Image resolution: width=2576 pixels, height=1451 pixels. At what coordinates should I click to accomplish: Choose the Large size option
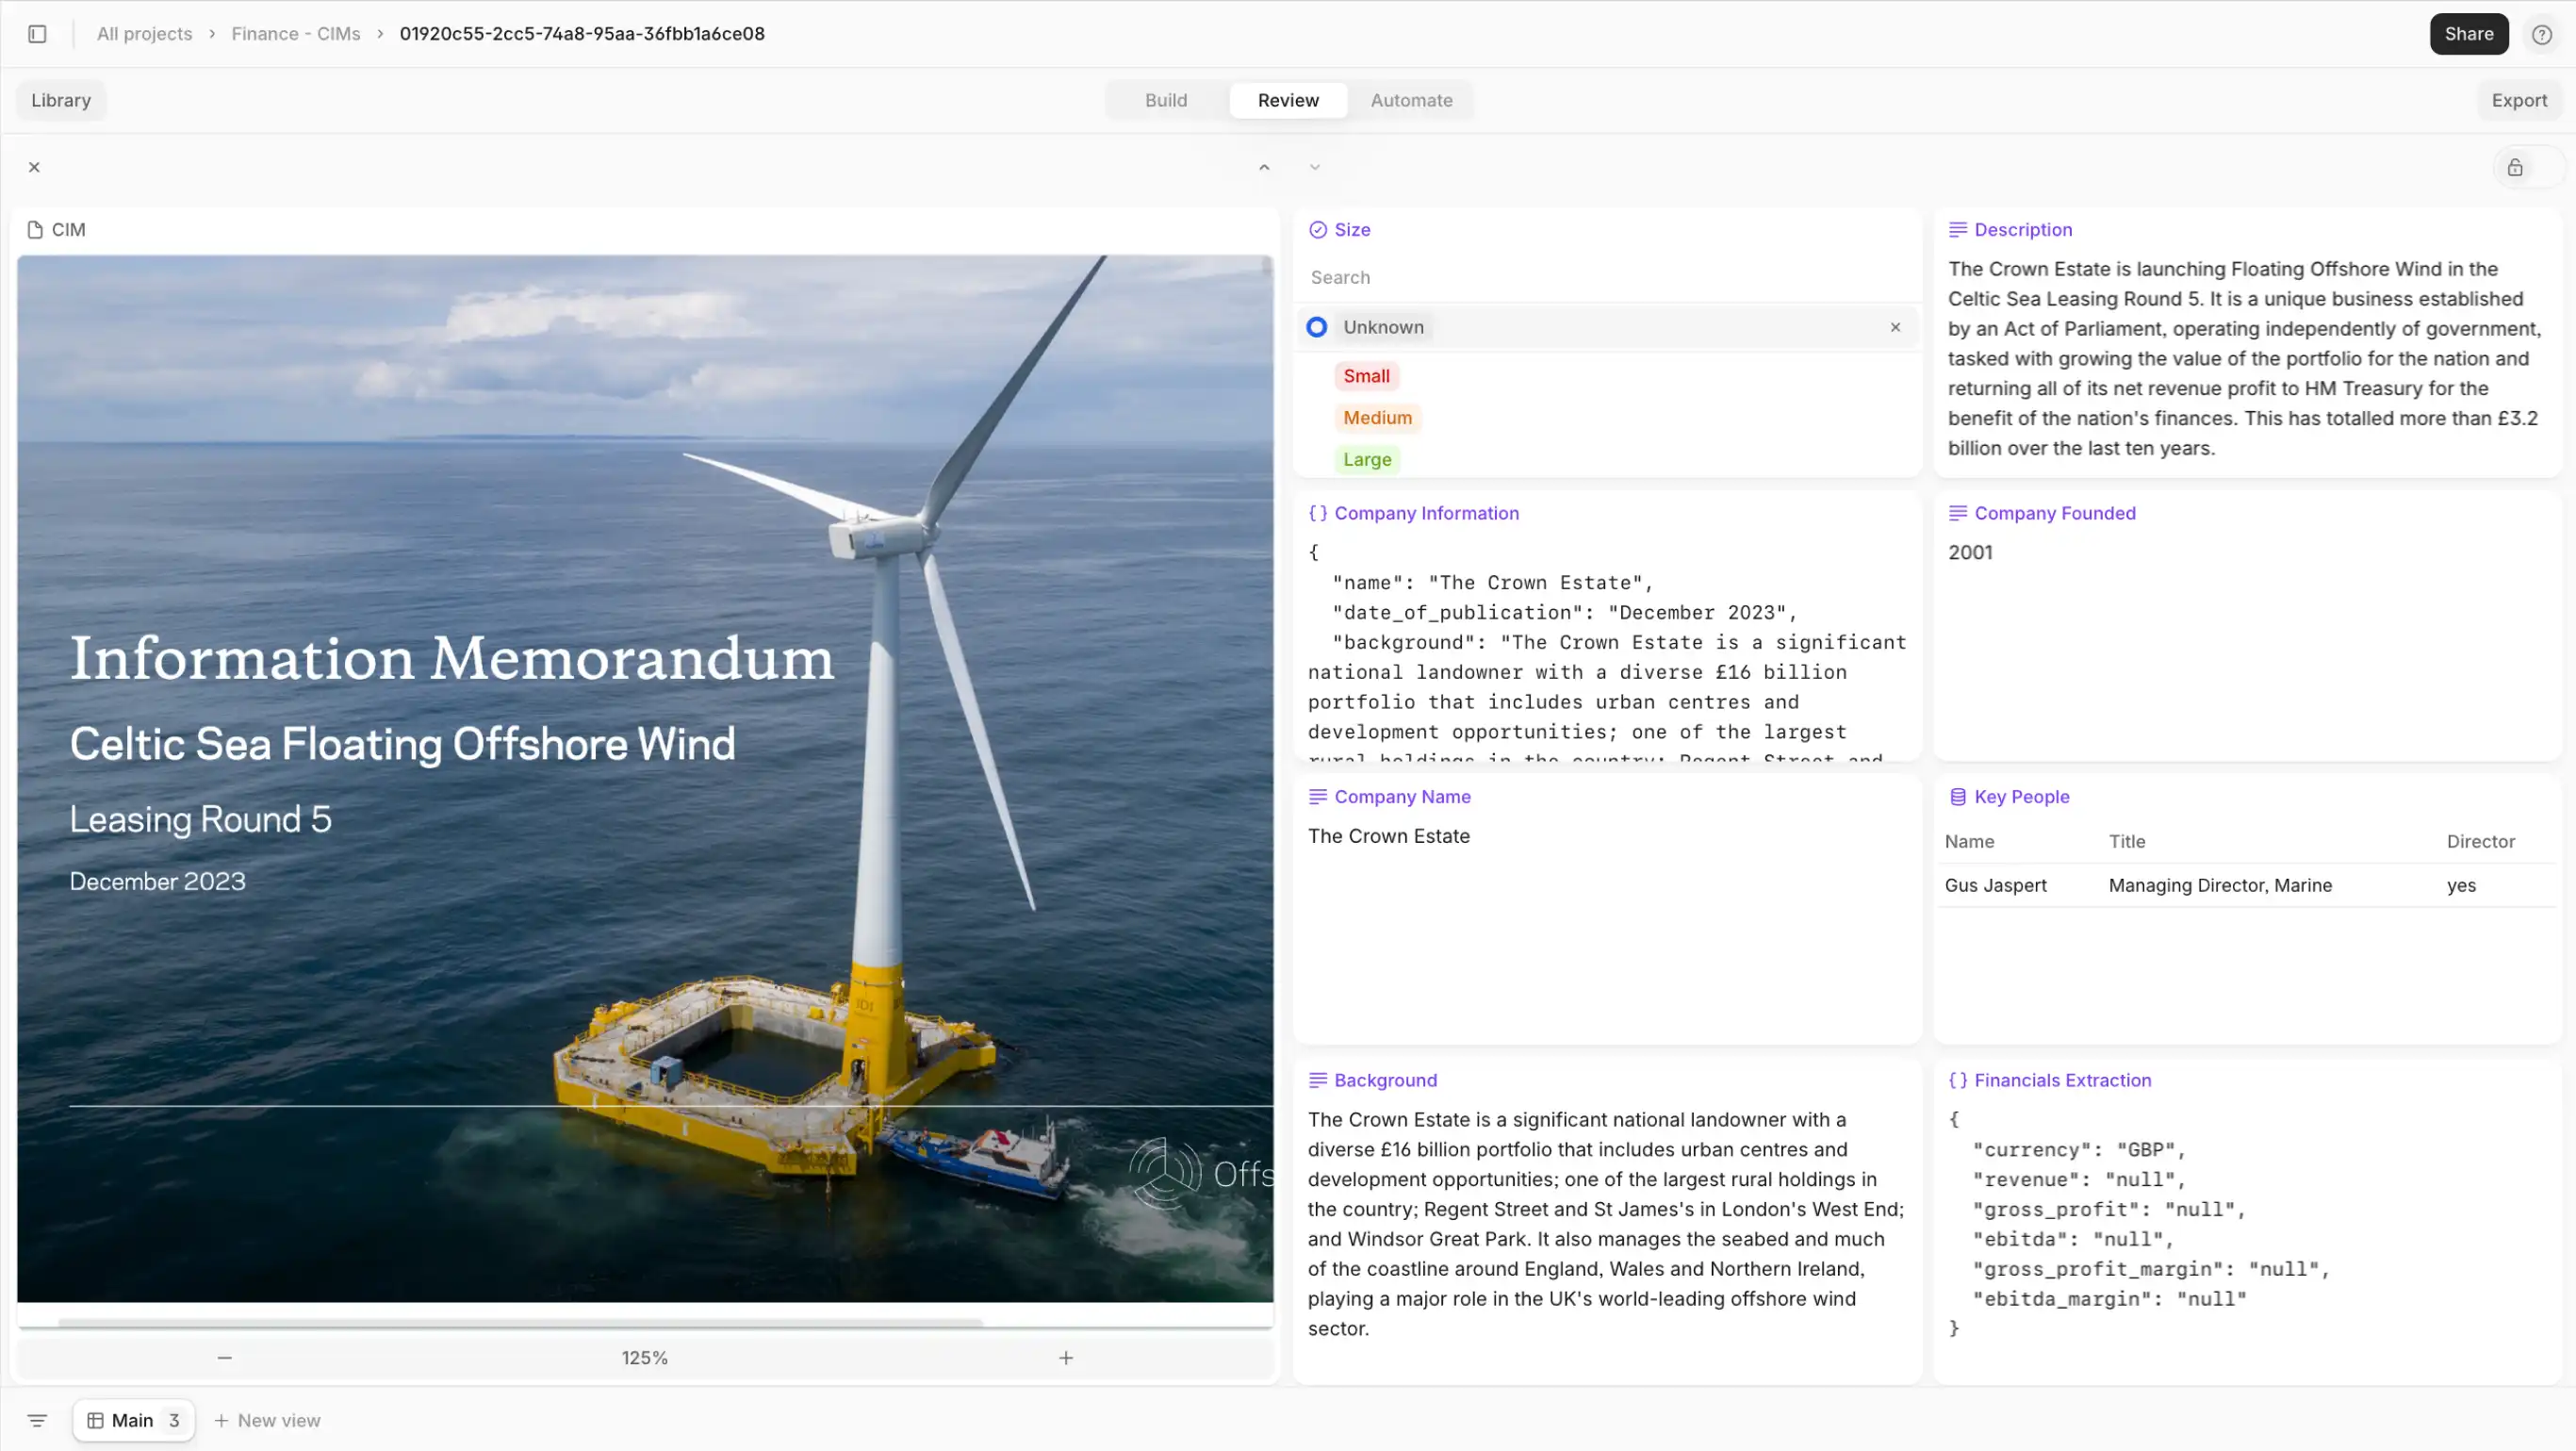(1367, 460)
